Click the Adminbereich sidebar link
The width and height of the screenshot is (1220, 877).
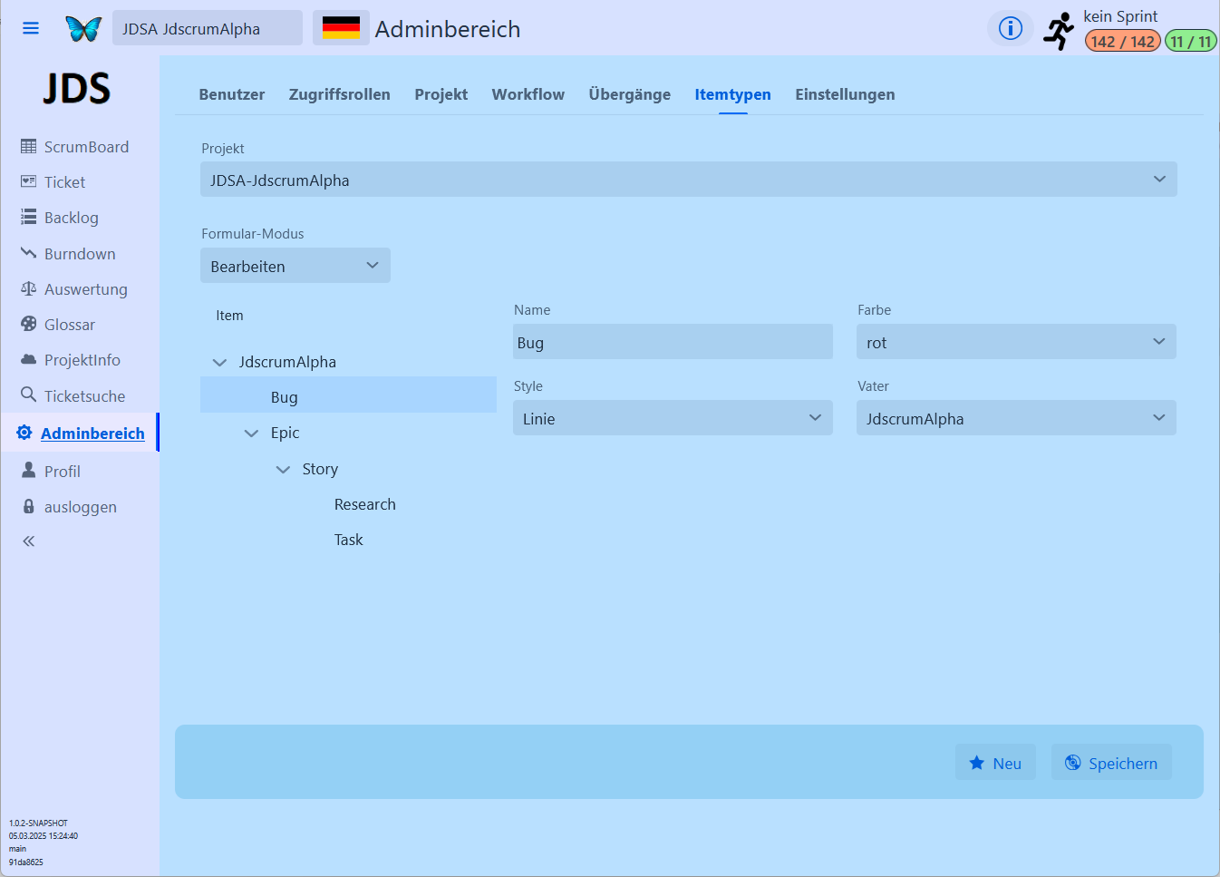point(81,434)
